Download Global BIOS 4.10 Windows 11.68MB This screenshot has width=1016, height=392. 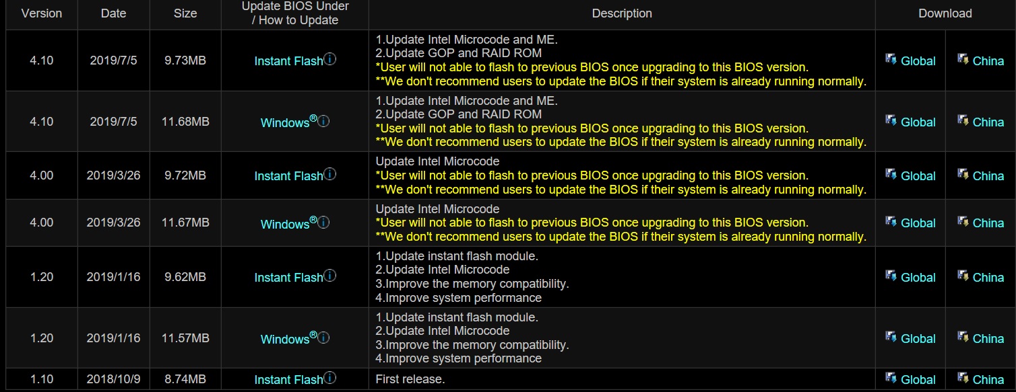coord(918,122)
